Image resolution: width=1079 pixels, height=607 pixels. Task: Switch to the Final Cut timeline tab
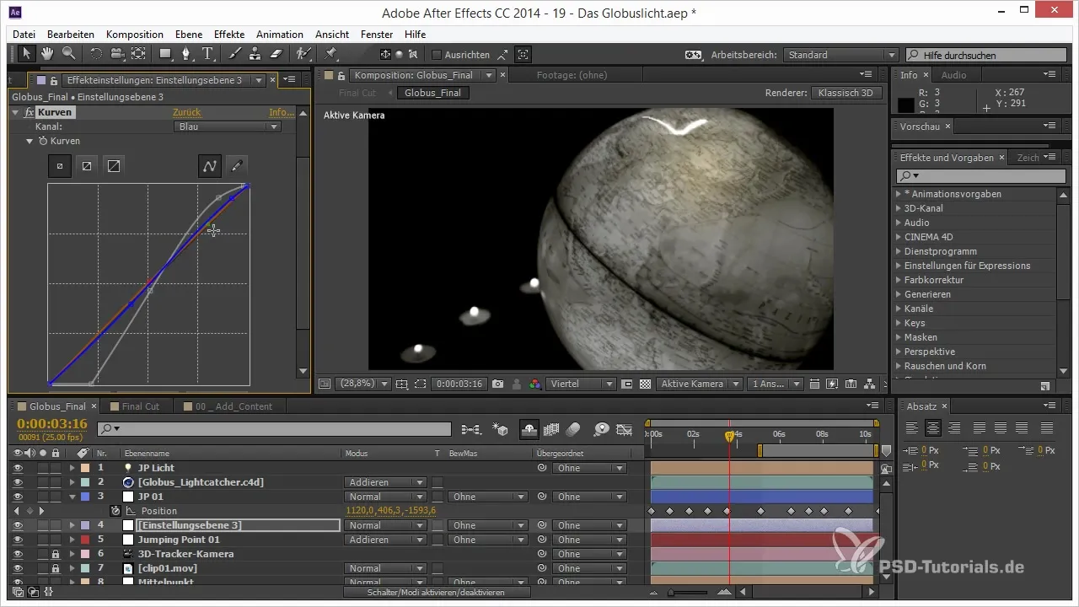140,406
